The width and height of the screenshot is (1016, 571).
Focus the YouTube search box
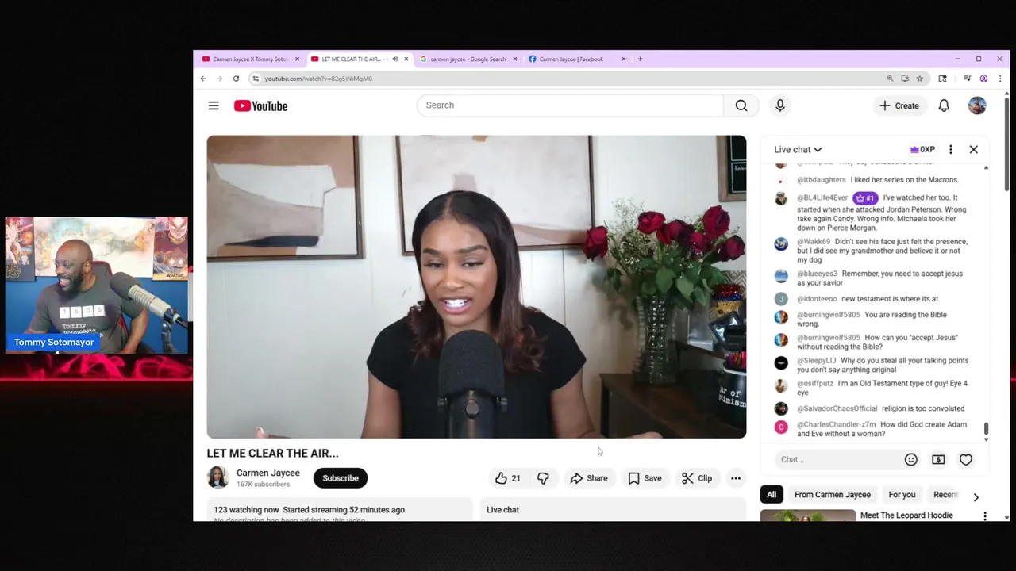coord(570,105)
